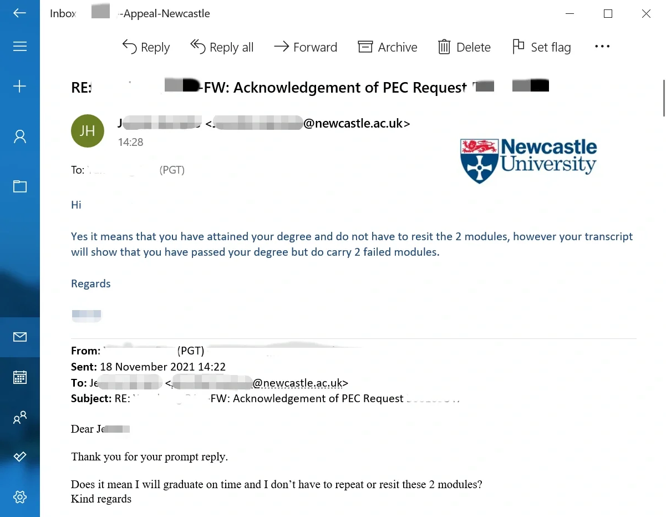Screen dimensions: 666x517
Task: Open the Folders icon in sidebar
Action: coord(20,186)
